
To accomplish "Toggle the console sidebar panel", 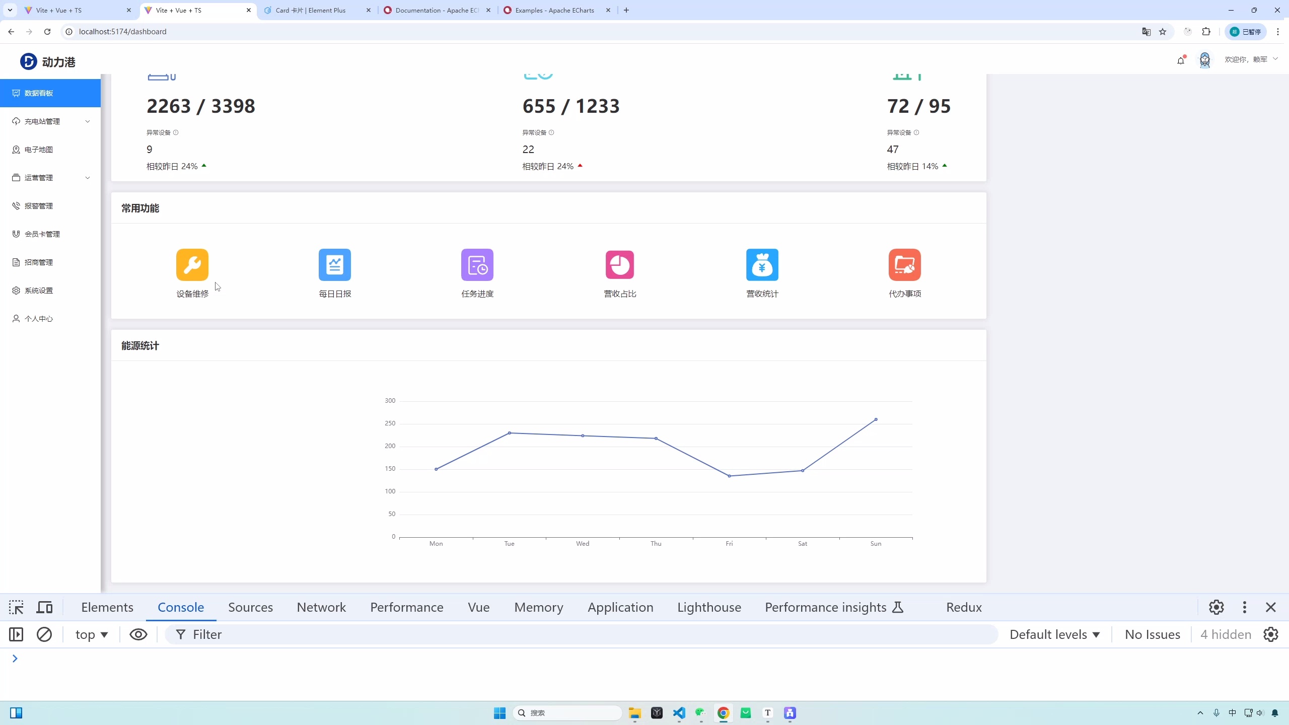I will 16,634.
